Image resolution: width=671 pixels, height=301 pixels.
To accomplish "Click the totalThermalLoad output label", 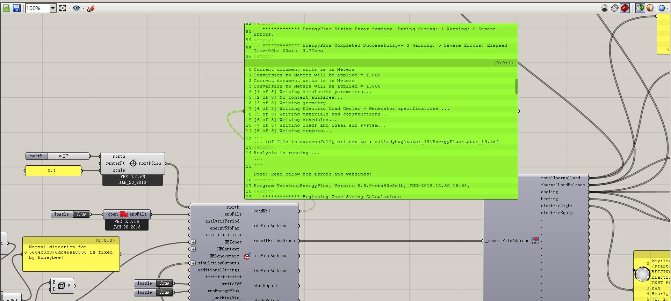I will click(560, 178).
